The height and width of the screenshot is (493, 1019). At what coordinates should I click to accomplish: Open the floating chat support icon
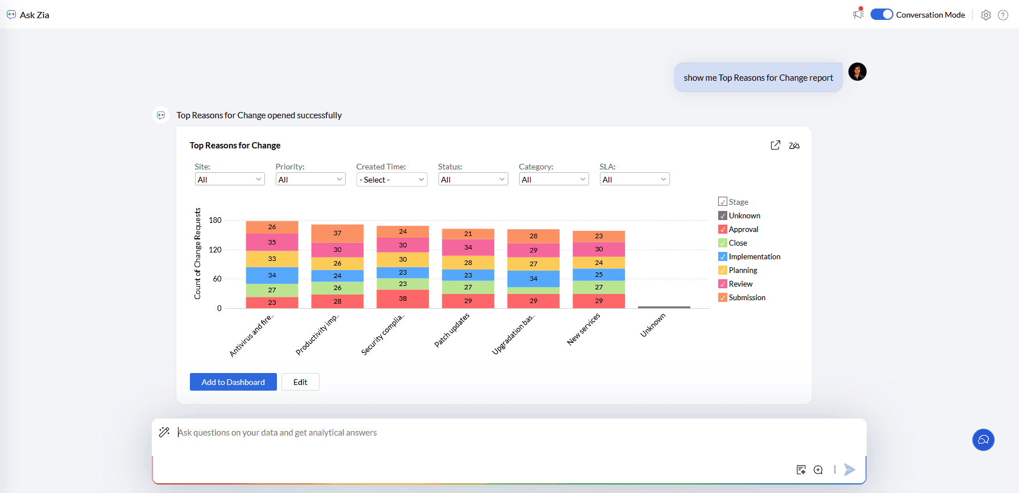(983, 440)
